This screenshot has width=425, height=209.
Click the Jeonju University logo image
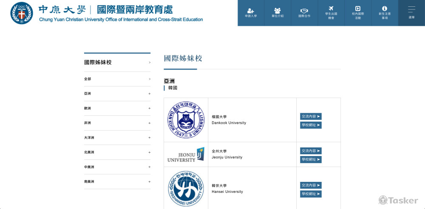[186, 154]
